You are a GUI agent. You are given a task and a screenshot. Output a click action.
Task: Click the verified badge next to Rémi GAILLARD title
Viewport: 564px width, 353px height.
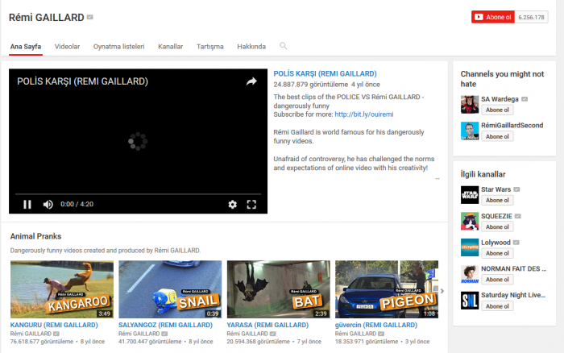click(x=90, y=17)
